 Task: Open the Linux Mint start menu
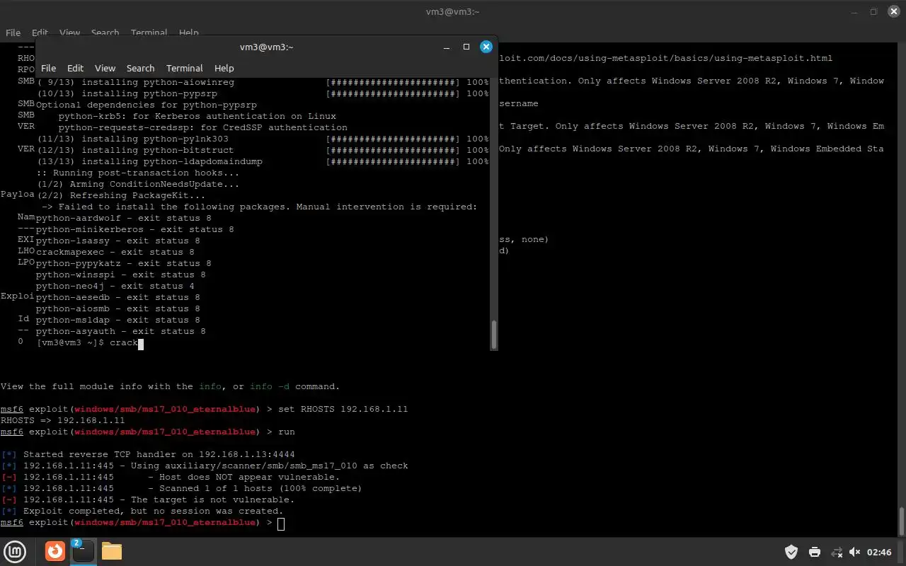click(x=15, y=551)
